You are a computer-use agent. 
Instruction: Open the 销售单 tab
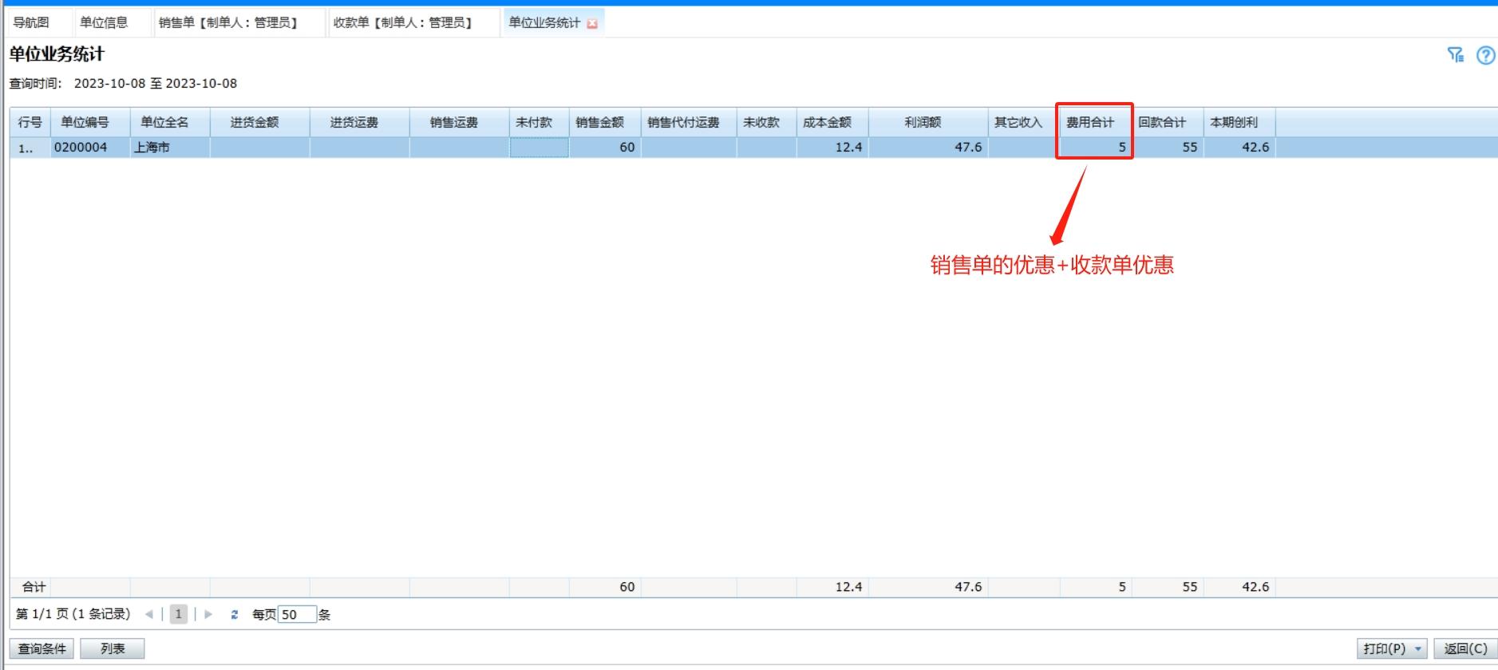coord(228,22)
